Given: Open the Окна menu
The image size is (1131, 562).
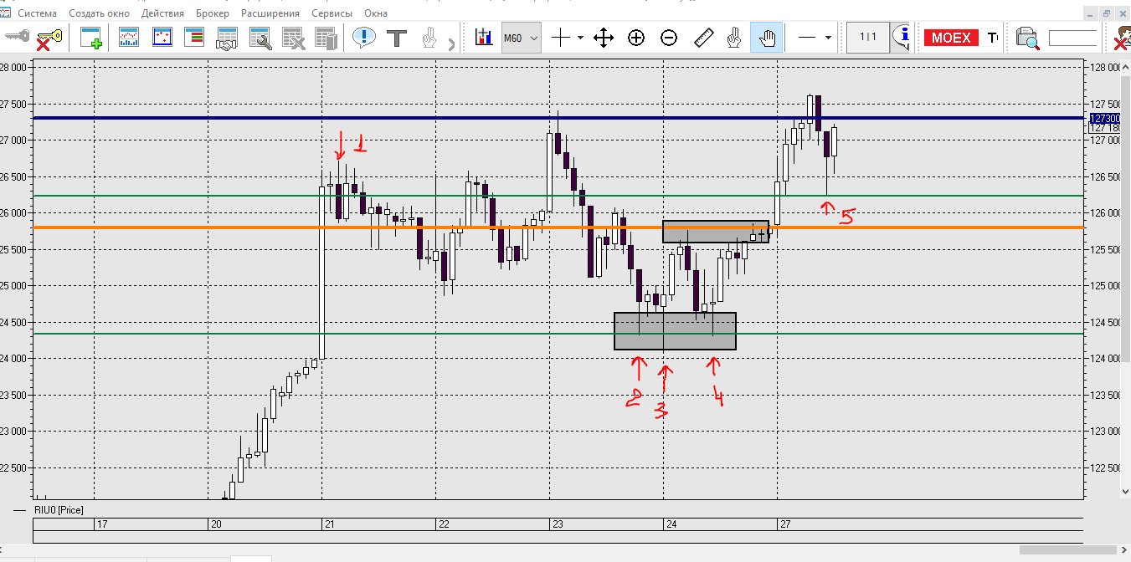Looking at the screenshot, I should click(x=376, y=13).
